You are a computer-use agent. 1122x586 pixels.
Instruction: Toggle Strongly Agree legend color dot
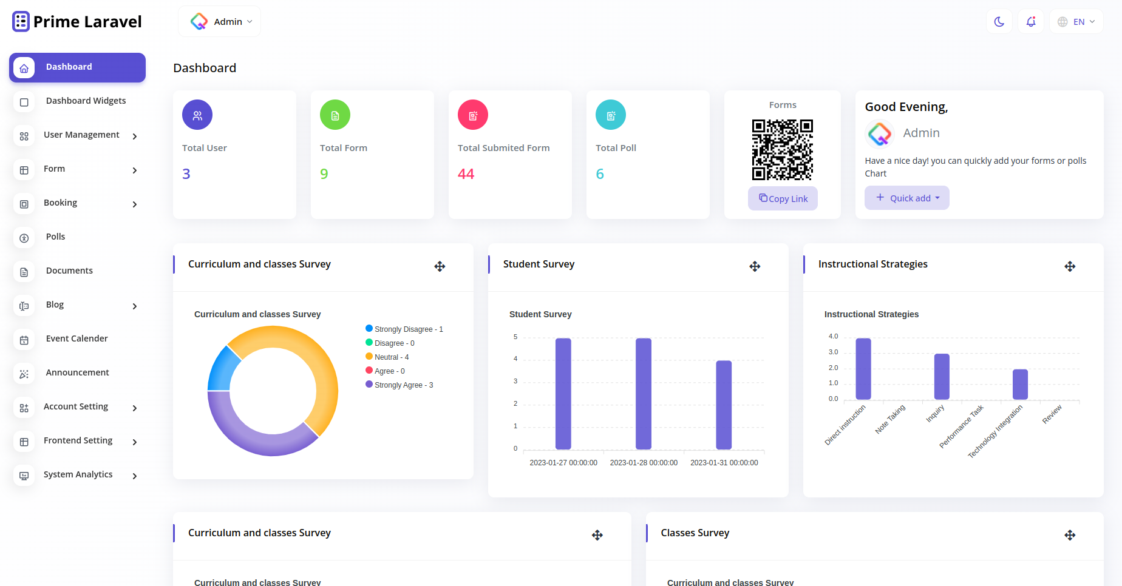[x=369, y=385]
